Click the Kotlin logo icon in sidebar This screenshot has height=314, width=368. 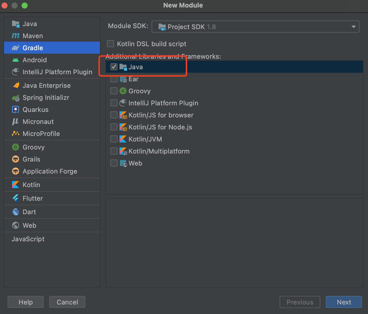(x=16, y=185)
